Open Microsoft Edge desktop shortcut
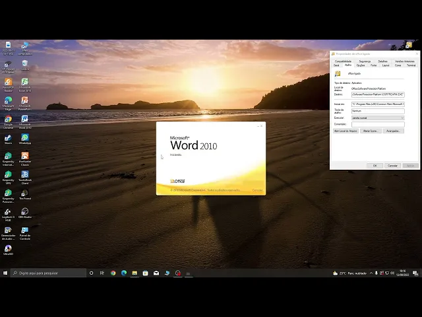 click(8, 104)
